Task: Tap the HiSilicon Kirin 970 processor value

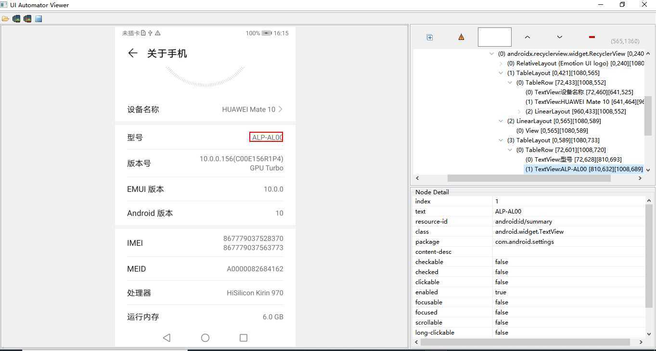Action: coord(255,293)
